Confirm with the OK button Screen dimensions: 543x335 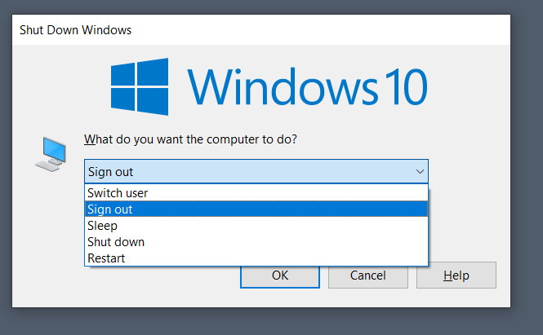[x=280, y=275]
